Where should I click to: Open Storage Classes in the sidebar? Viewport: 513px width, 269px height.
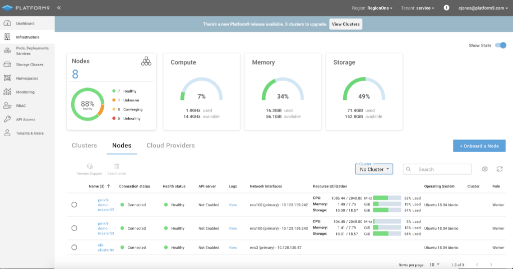tap(29, 64)
